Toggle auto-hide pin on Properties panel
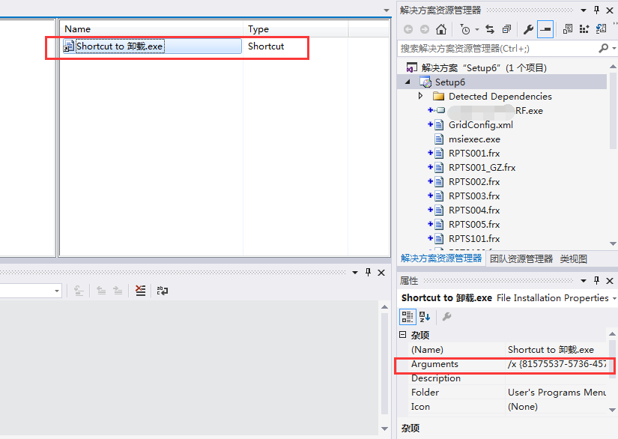 tap(596, 280)
